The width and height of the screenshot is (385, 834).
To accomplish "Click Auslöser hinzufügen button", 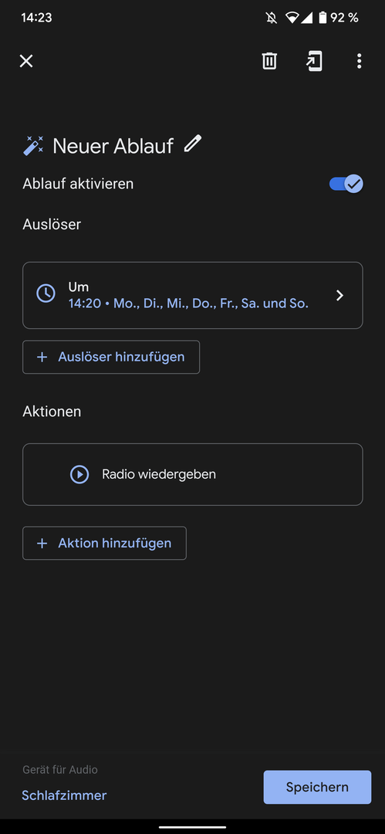I will point(111,357).
